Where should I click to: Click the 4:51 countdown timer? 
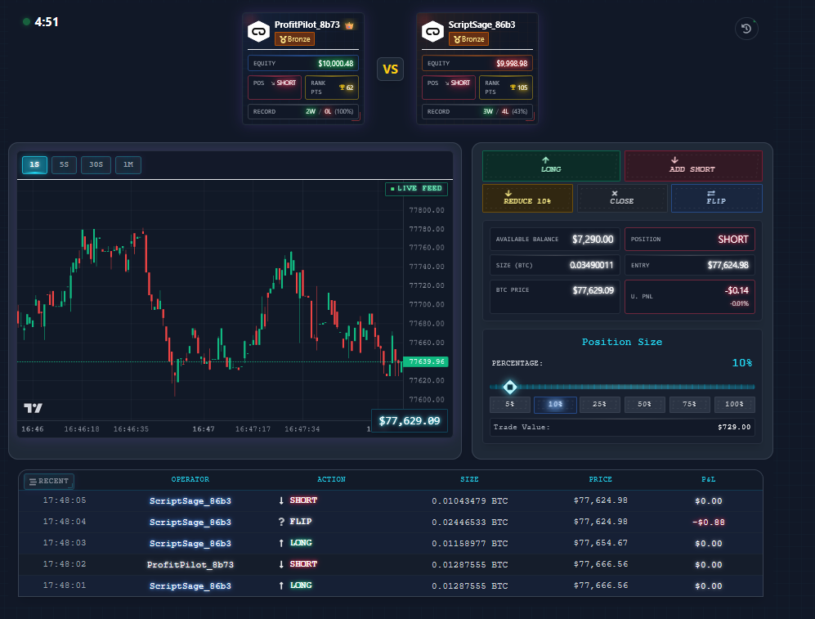(47, 22)
